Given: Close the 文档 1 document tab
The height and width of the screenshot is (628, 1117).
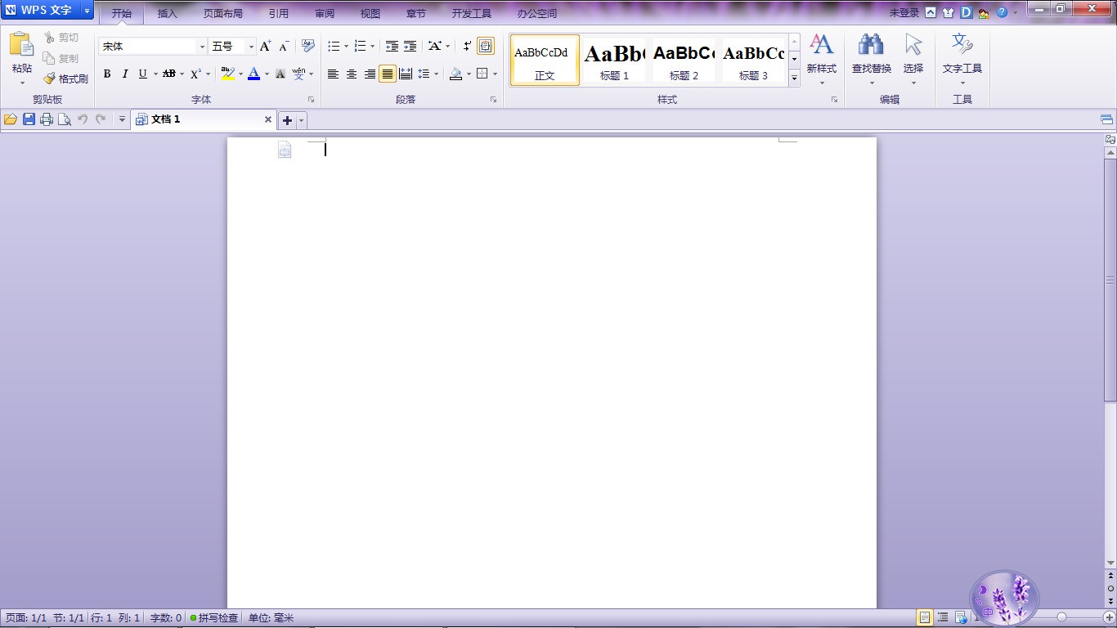Looking at the screenshot, I should [x=267, y=119].
